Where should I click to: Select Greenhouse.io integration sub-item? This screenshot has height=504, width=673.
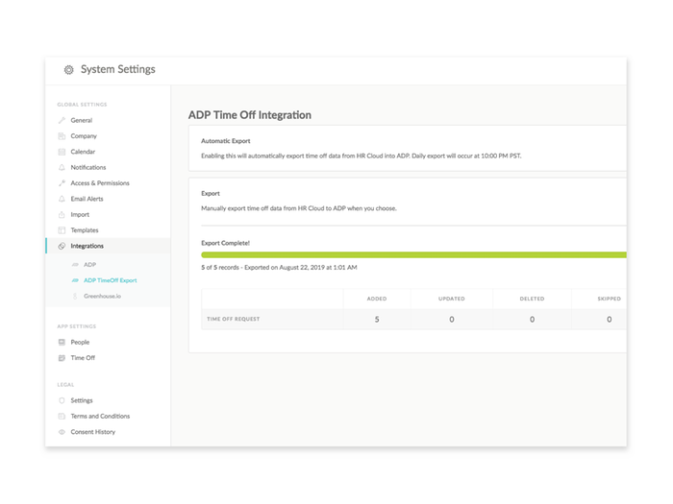click(x=102, y=296)
